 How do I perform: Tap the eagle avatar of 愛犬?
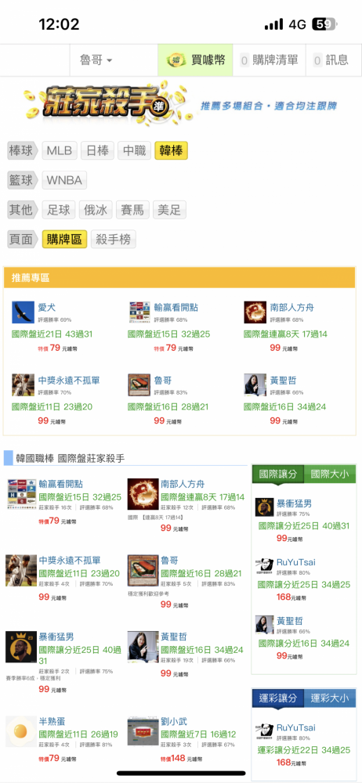pyautogui.click(x=23, y=312)
